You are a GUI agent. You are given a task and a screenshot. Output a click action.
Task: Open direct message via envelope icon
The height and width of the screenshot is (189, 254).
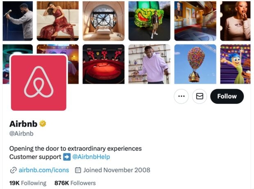tap(200, 96)
